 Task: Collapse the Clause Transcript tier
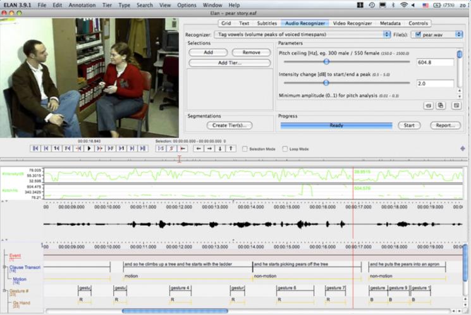point(5,267)
